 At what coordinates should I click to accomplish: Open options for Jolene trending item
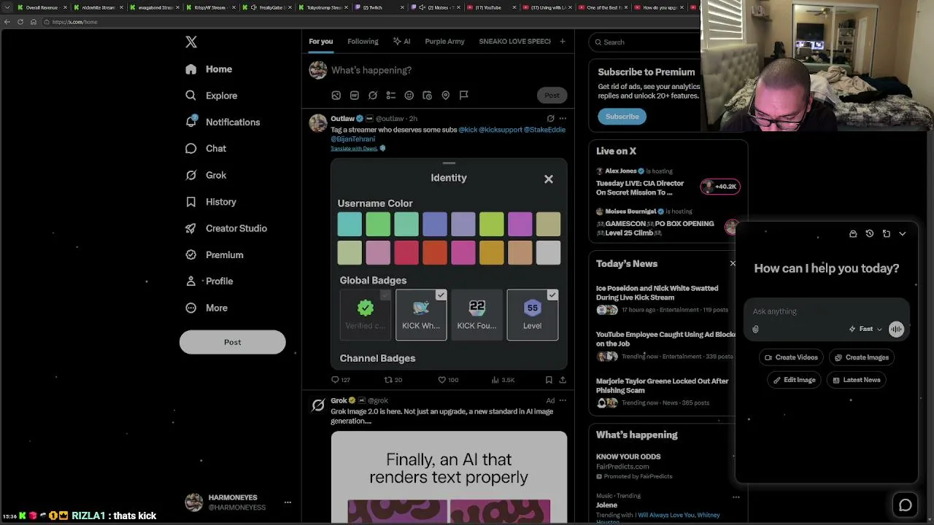pyautogui.click(x=736, y=497)
